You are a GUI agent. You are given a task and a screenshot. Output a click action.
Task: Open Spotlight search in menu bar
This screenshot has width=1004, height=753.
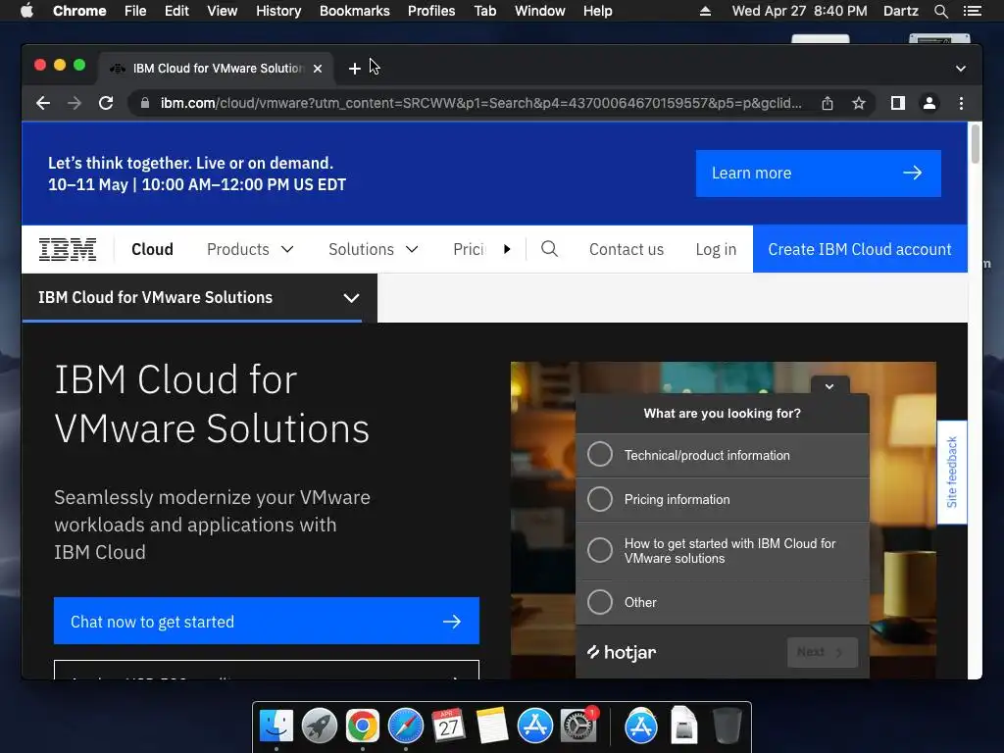(940, 11)
